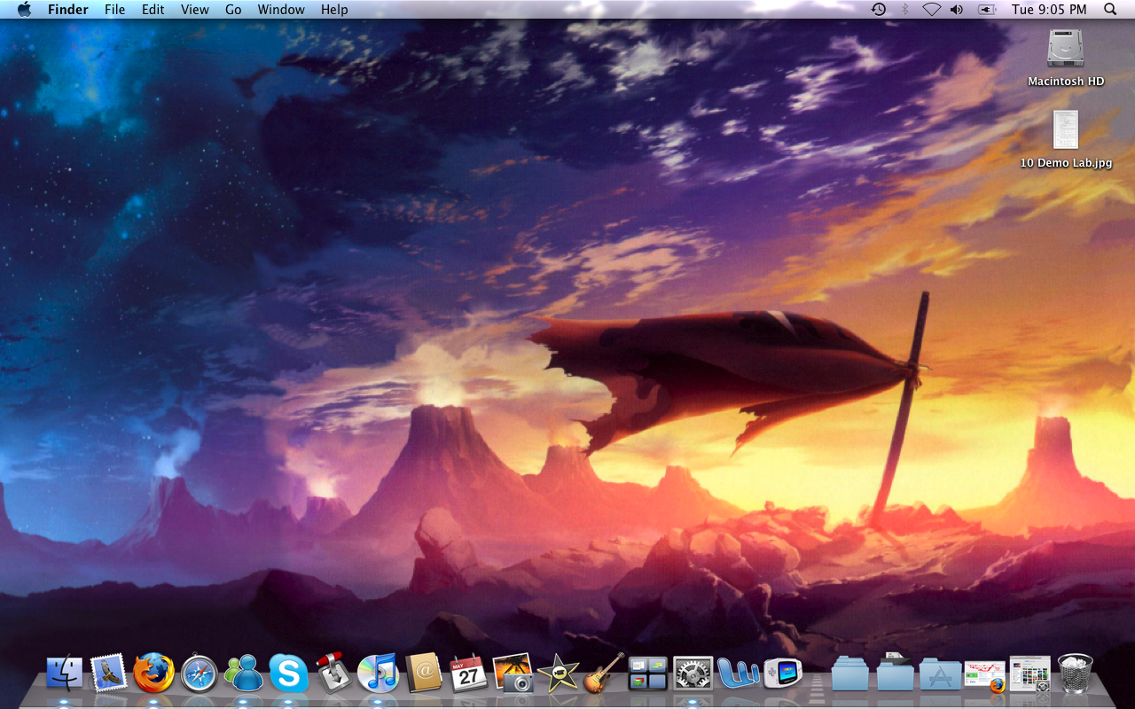Launch the Mail app from the Dock
Image resolution: width=1135 pixels, height=709 pixels.
(109, 674)
